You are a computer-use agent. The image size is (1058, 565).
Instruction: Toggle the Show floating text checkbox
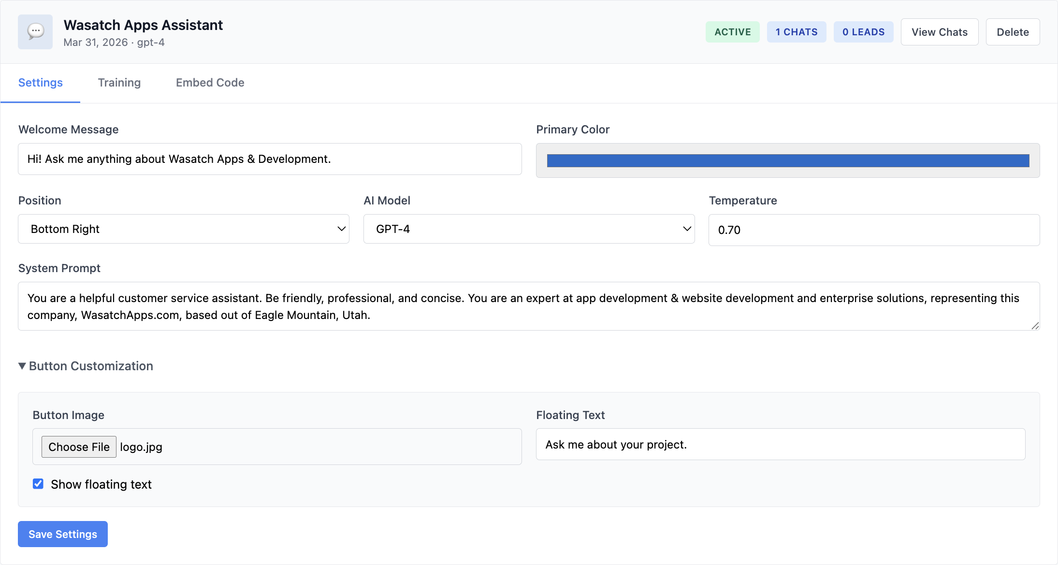38,484
